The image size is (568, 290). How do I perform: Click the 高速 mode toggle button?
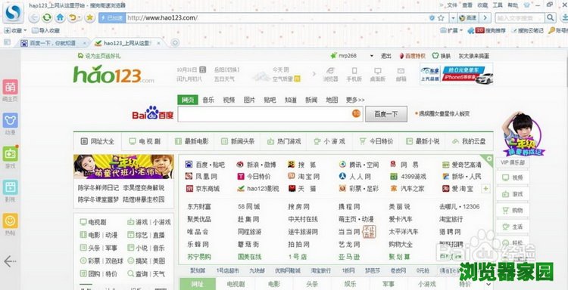468,17
